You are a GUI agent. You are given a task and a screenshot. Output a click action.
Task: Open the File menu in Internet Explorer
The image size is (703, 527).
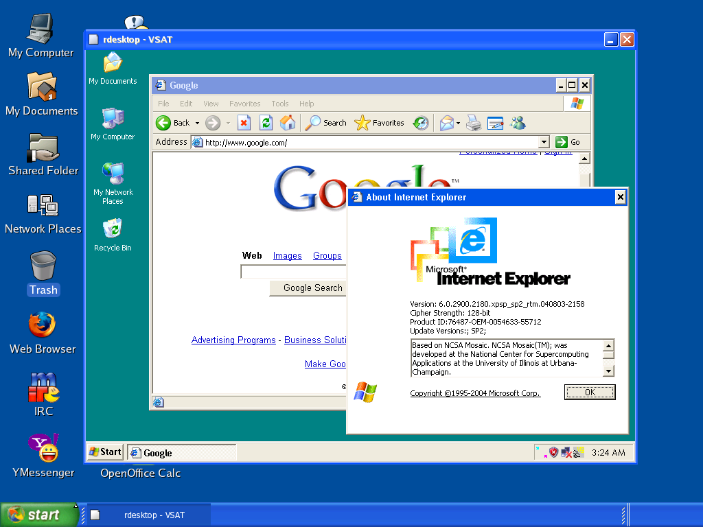(163, 104)
